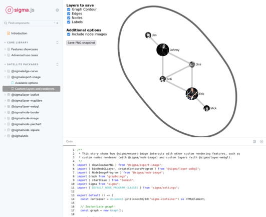266x217 pixels.
Task: Click @sigma/edge-curve component icon
Action: click(9, 71)
